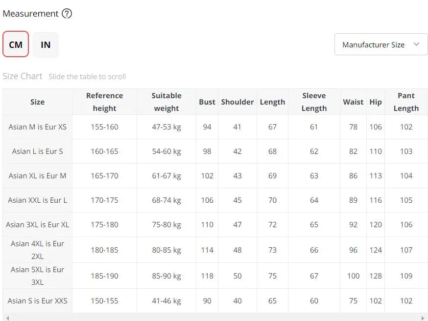The width and height of the screenshot is (428, 321).
Task: Switch measurement units to IN
Action: pyautogui.click(x=46, y=44)
